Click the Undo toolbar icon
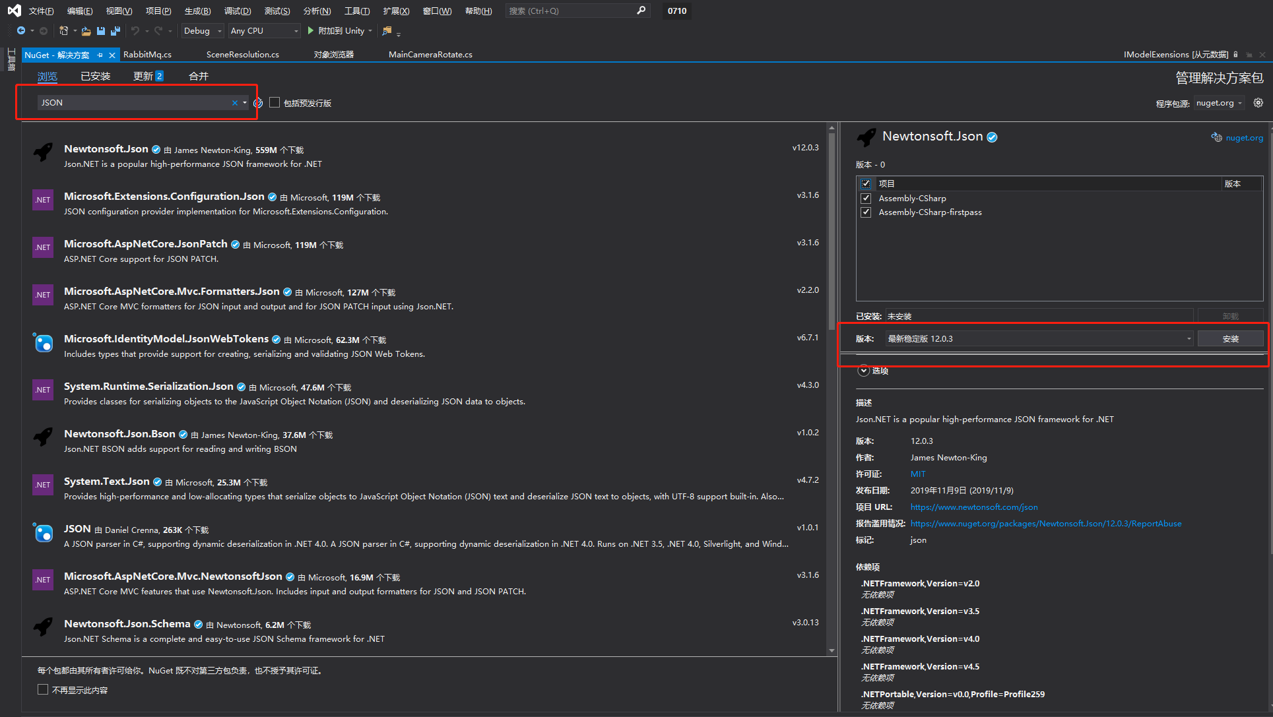 click(135, 31)
